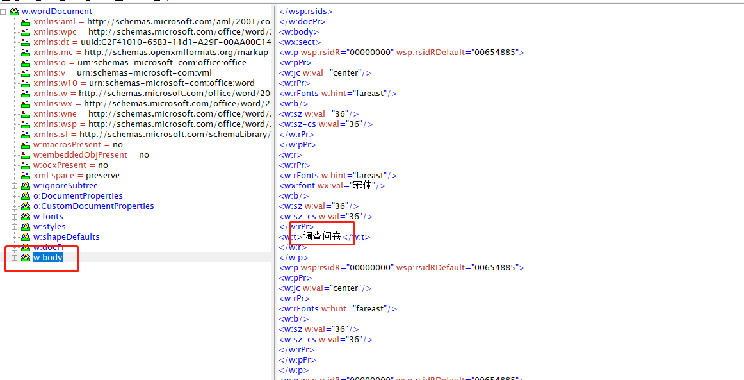Click the w:styles element icon
Image resolution: width=744 pixels, height=380 pixels.
pos(26,227)
